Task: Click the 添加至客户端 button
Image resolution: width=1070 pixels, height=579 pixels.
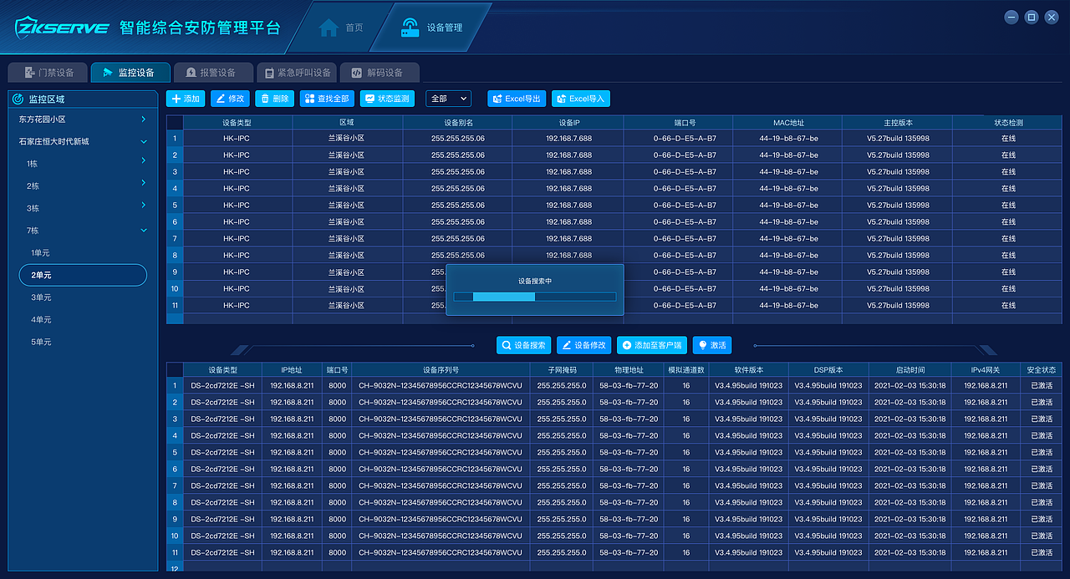Action: (651, 345)
